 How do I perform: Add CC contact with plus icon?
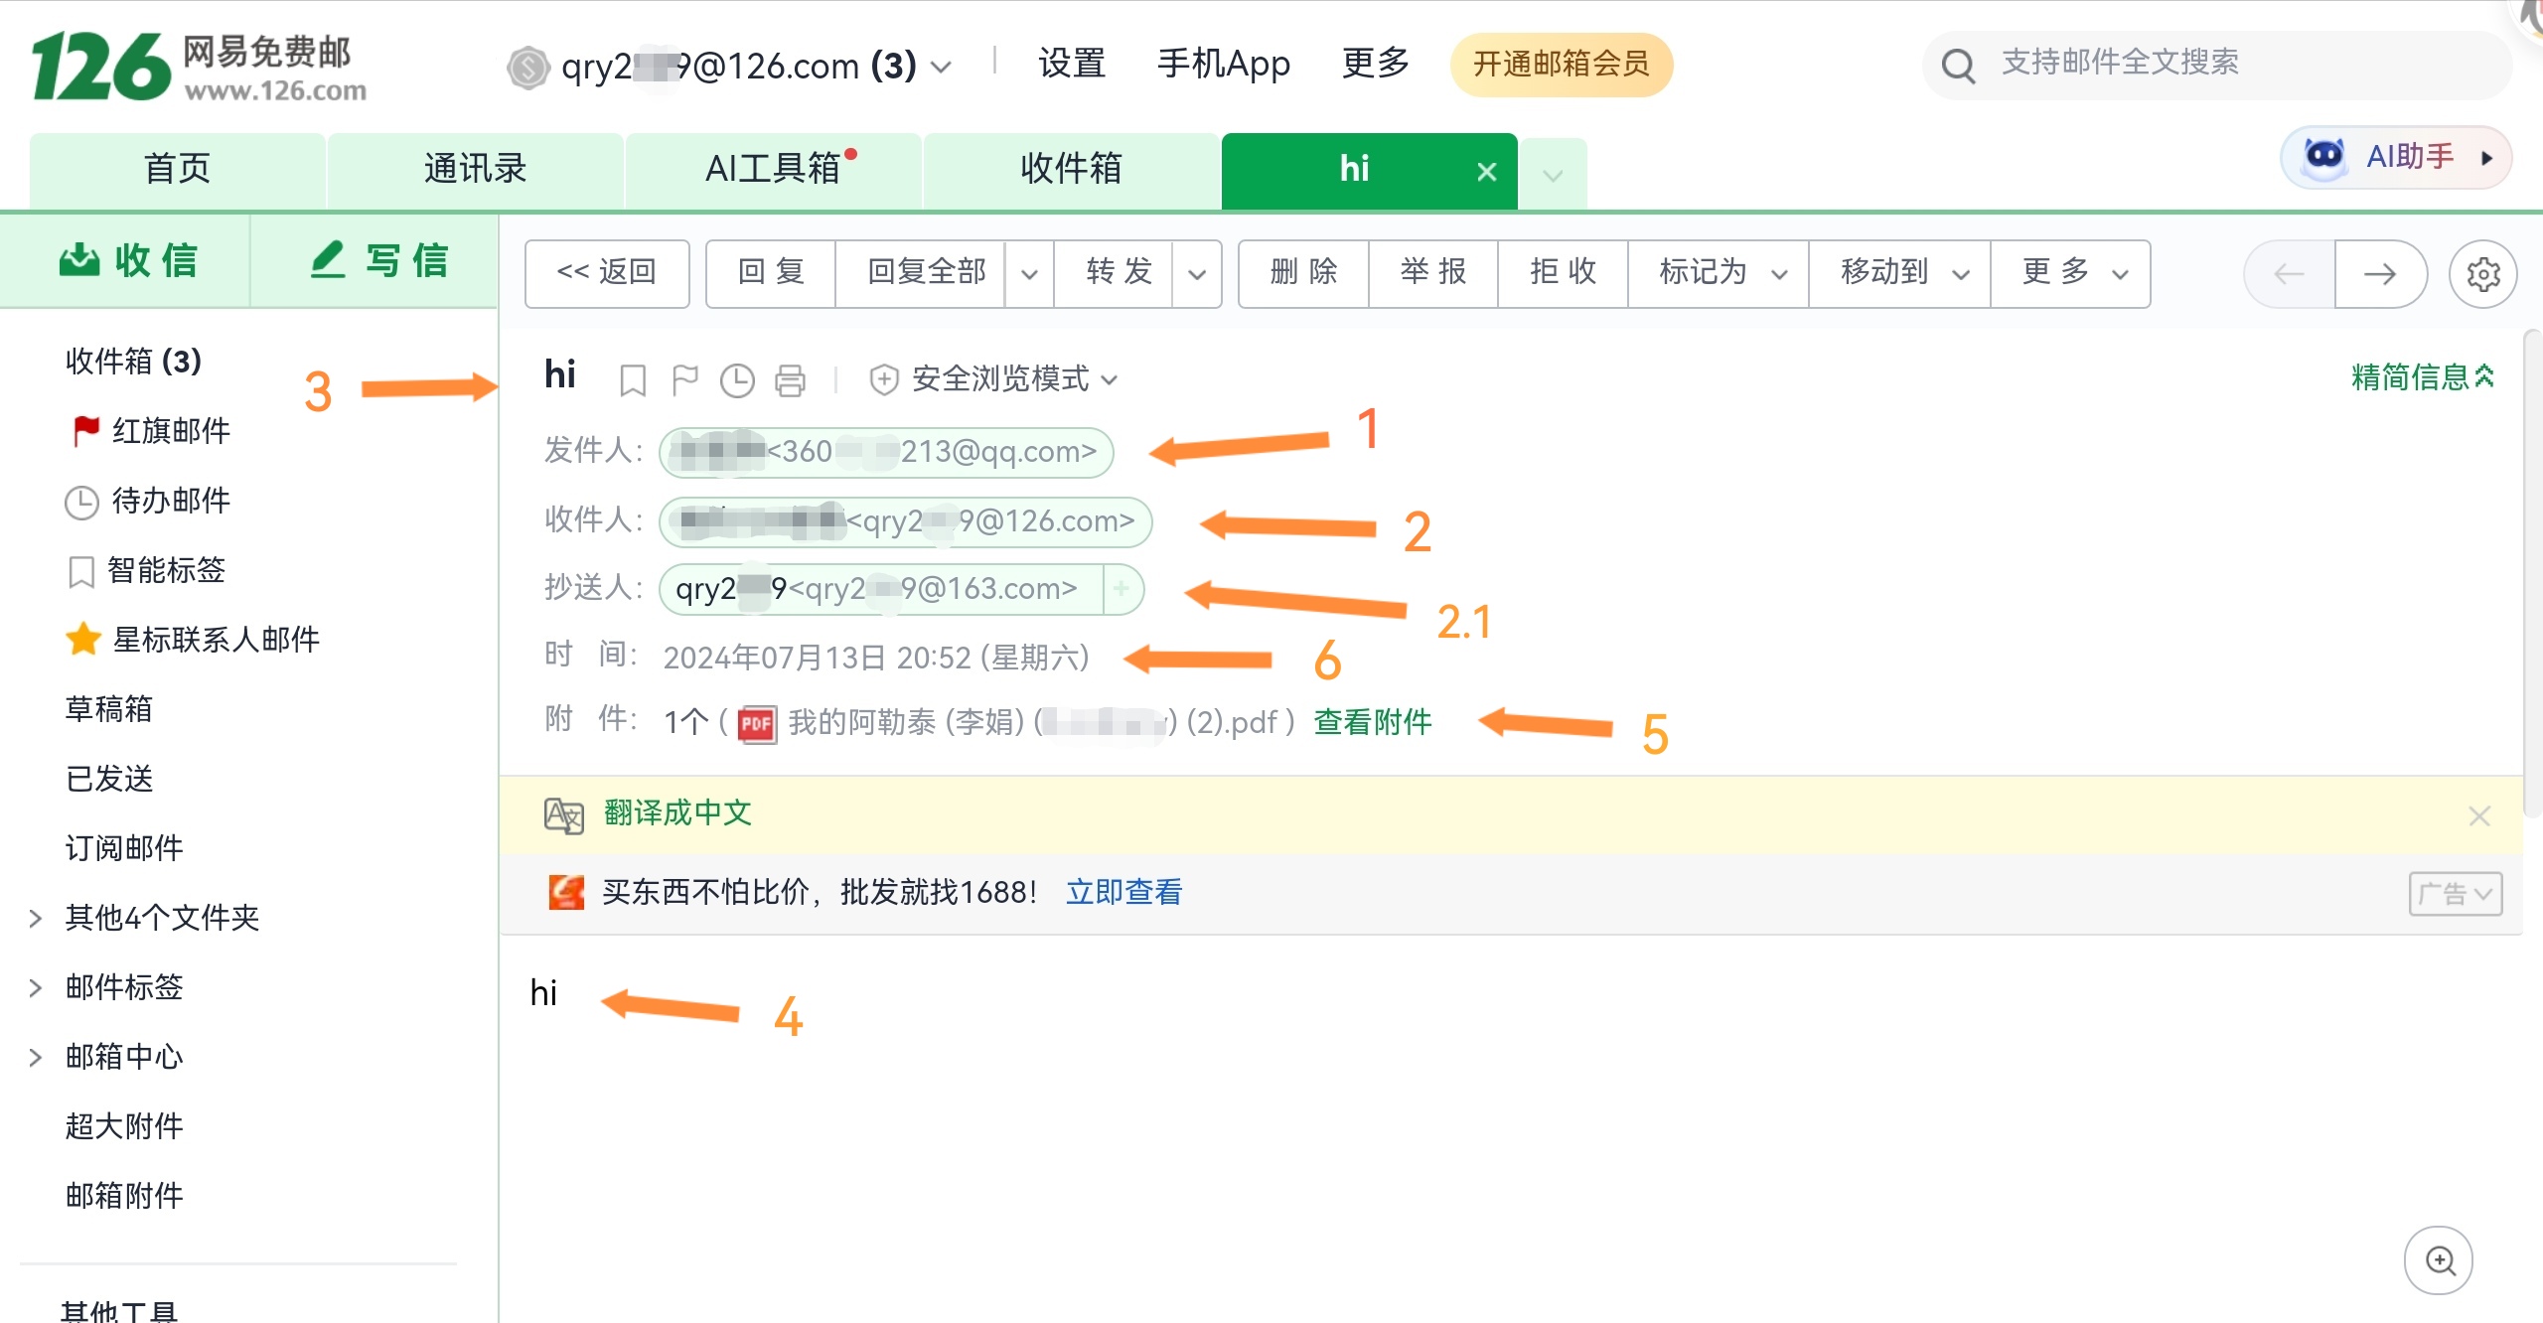(1122, 589)
